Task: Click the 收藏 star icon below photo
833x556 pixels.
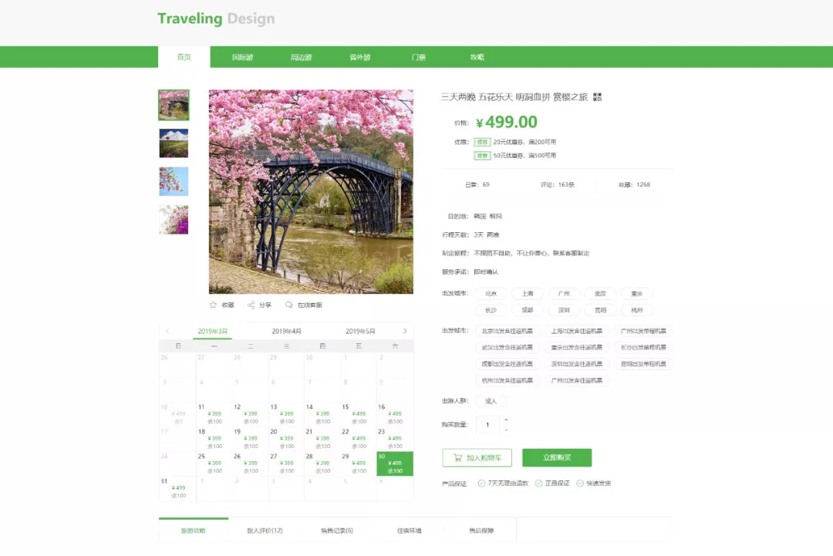Action: 213,305
